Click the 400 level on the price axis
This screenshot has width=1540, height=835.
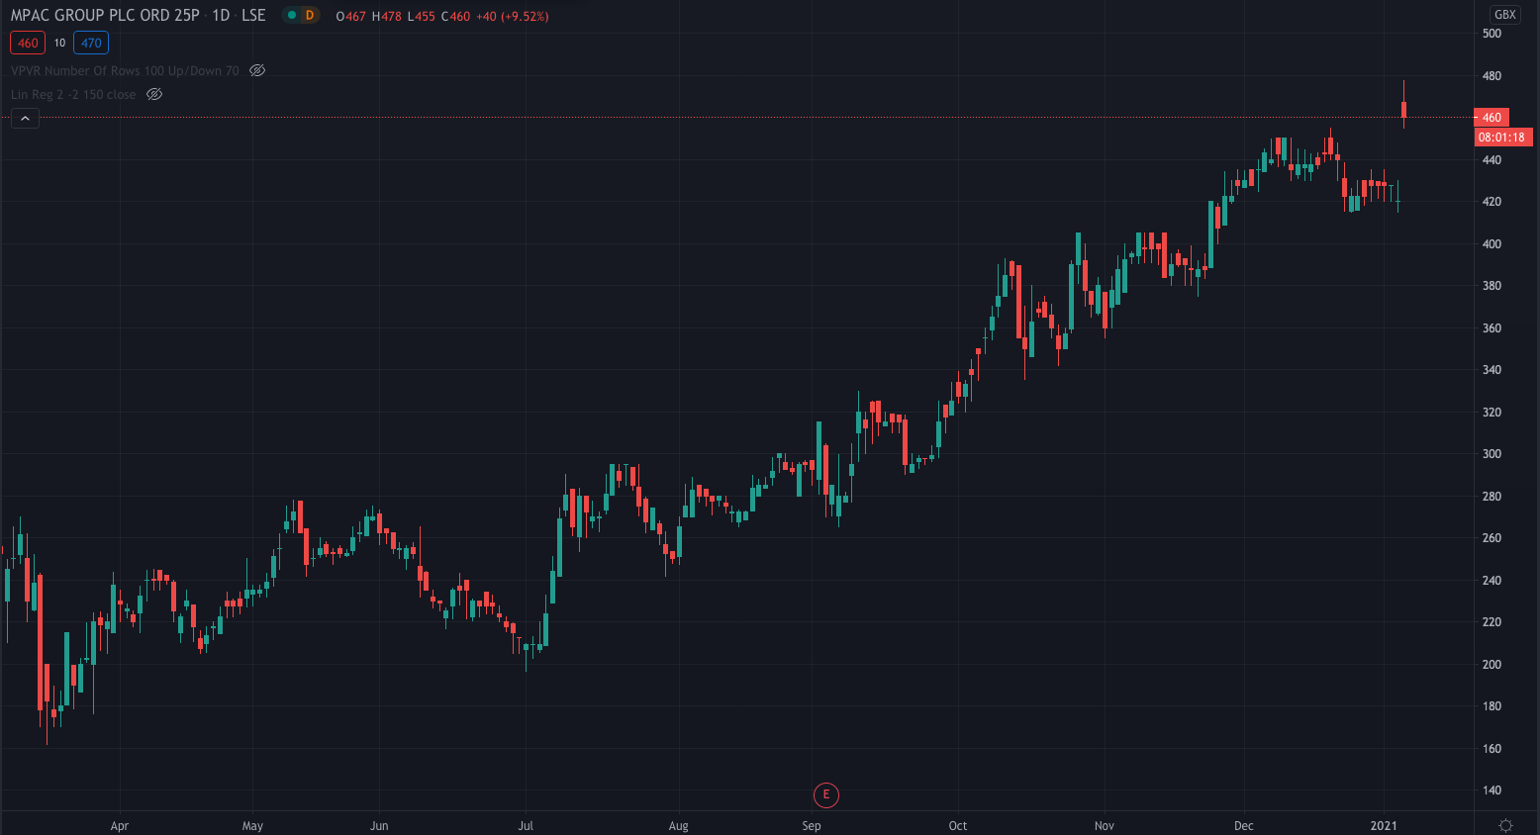[1492, 243]
